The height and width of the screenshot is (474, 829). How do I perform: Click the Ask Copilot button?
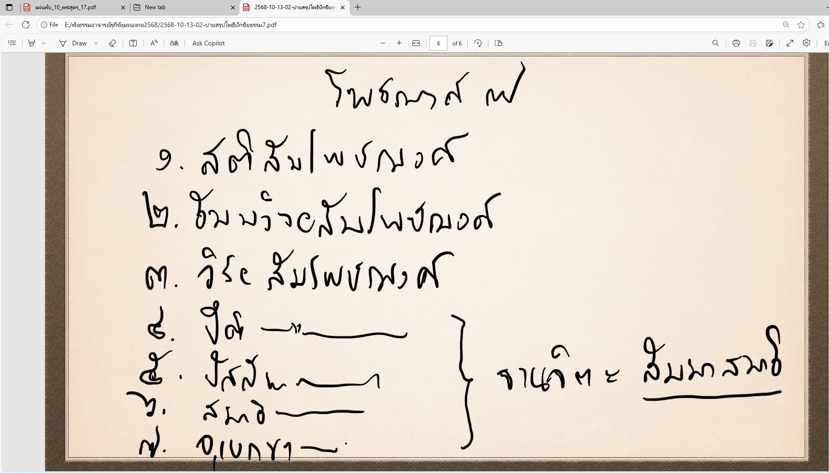208,43
